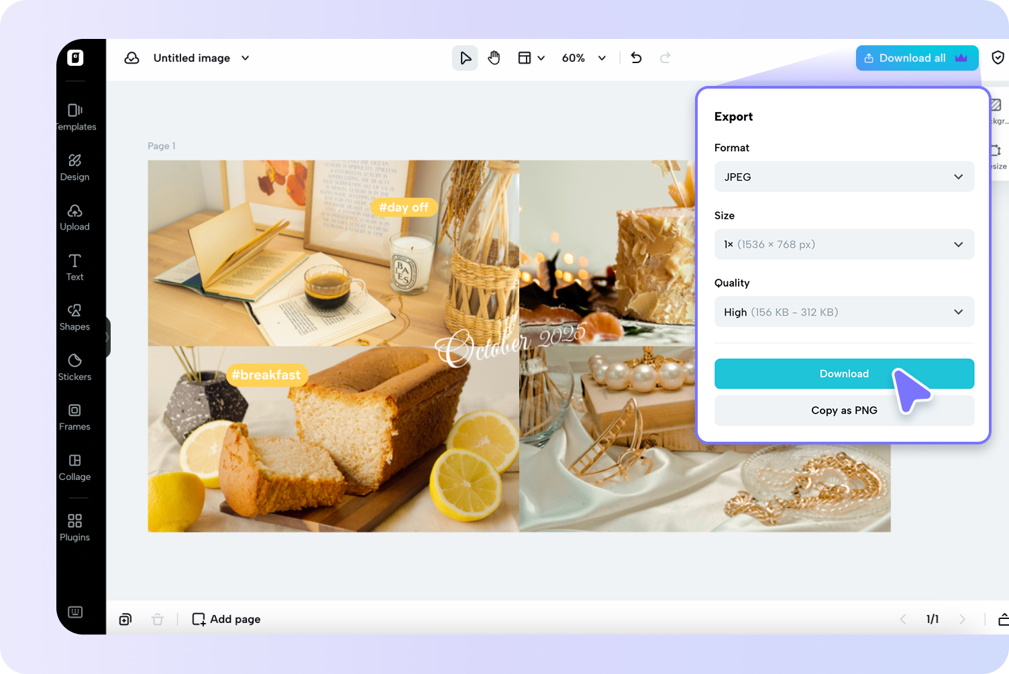This screenshot has height=674, width=1009.
Task: Open the Shapes panel
Action: click(x=75, y=318)
